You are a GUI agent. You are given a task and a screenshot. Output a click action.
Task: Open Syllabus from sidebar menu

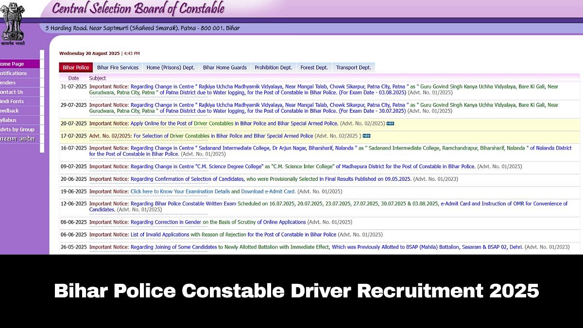click(x=8, y=120)
